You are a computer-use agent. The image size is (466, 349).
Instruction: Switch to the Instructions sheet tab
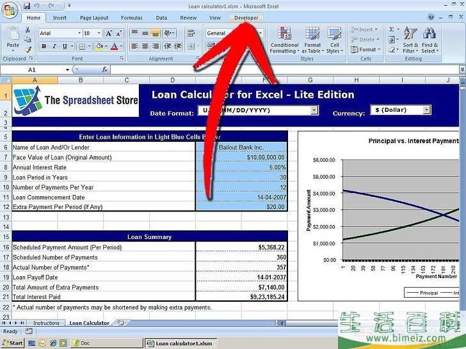click(x=46, y=323)
